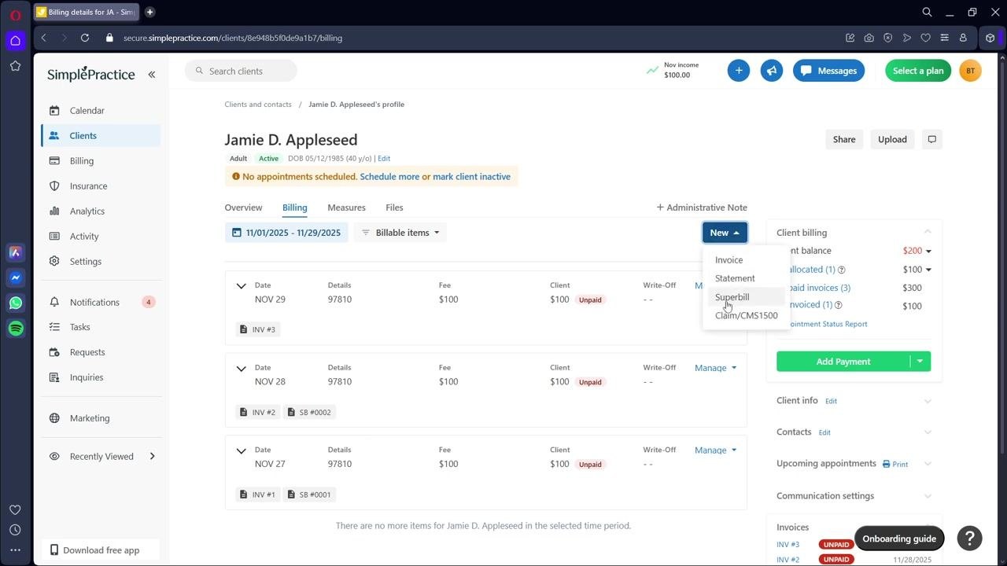This screenshot has width=1007, height=566.
Task: Expand the NOV 29 billing row
Action: (241, 286)
